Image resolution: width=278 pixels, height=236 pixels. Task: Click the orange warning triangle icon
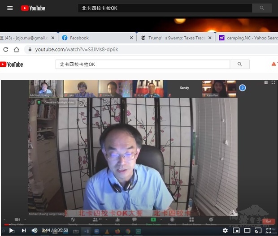point(274,64)
